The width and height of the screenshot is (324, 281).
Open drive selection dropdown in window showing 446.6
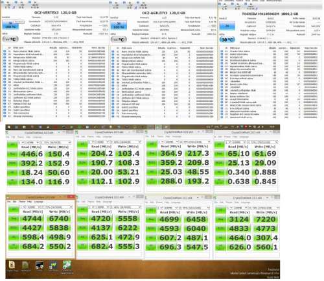(x=56, y=143)
